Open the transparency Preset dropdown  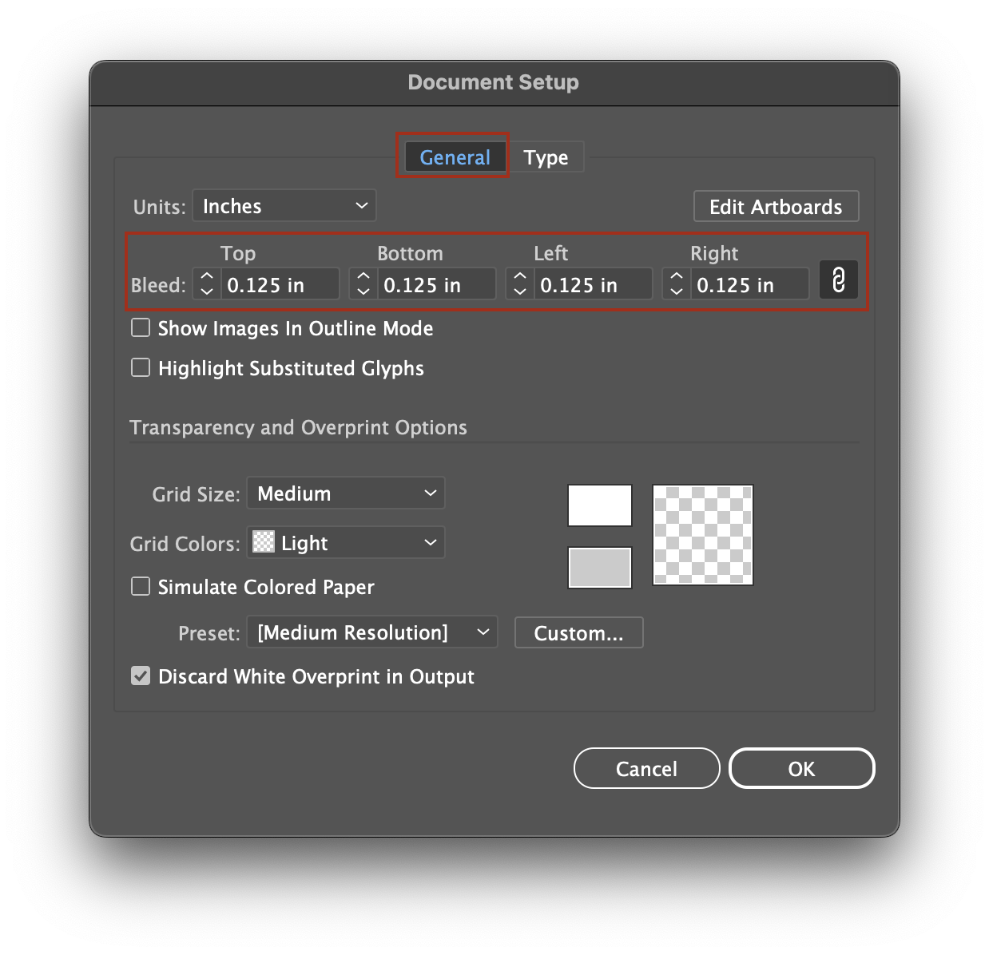tap(372, 632)
